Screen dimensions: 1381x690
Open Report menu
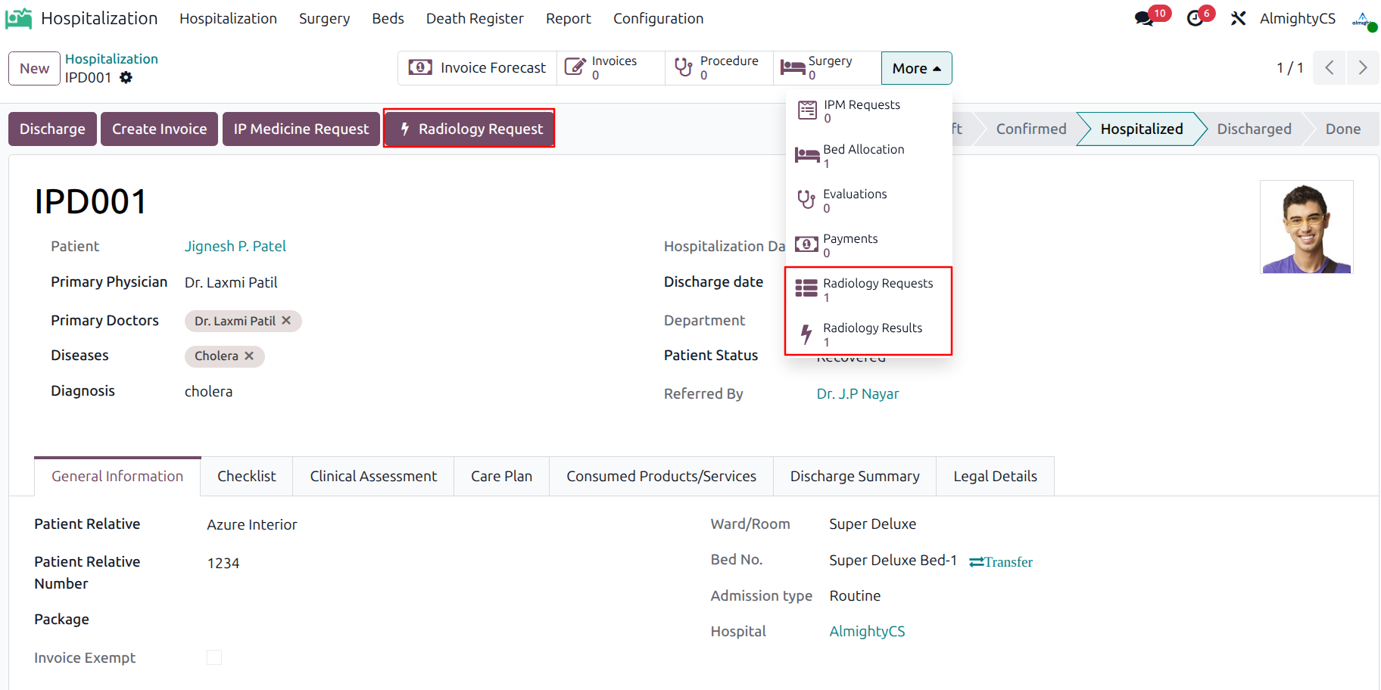coord(569,18)
